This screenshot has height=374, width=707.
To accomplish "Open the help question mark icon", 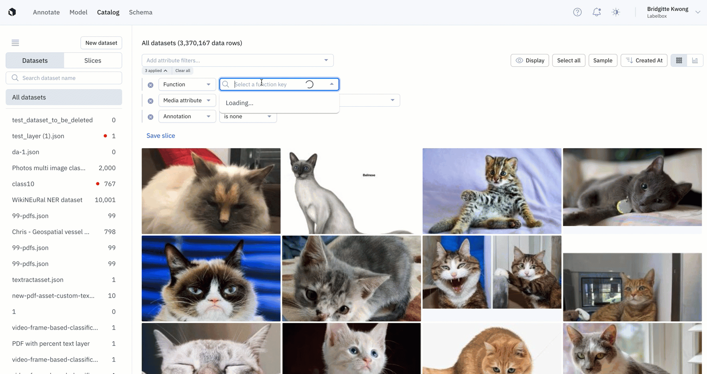I will click(577, 12).
